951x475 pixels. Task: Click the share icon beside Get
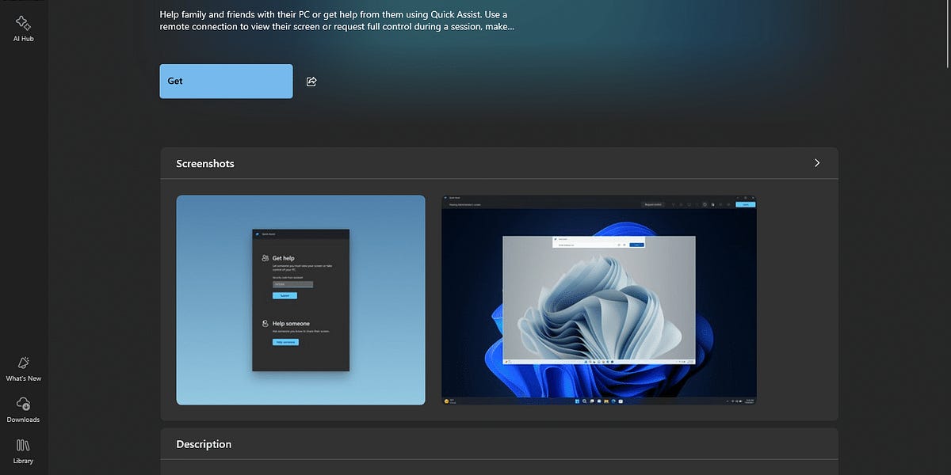click(311, 82)
